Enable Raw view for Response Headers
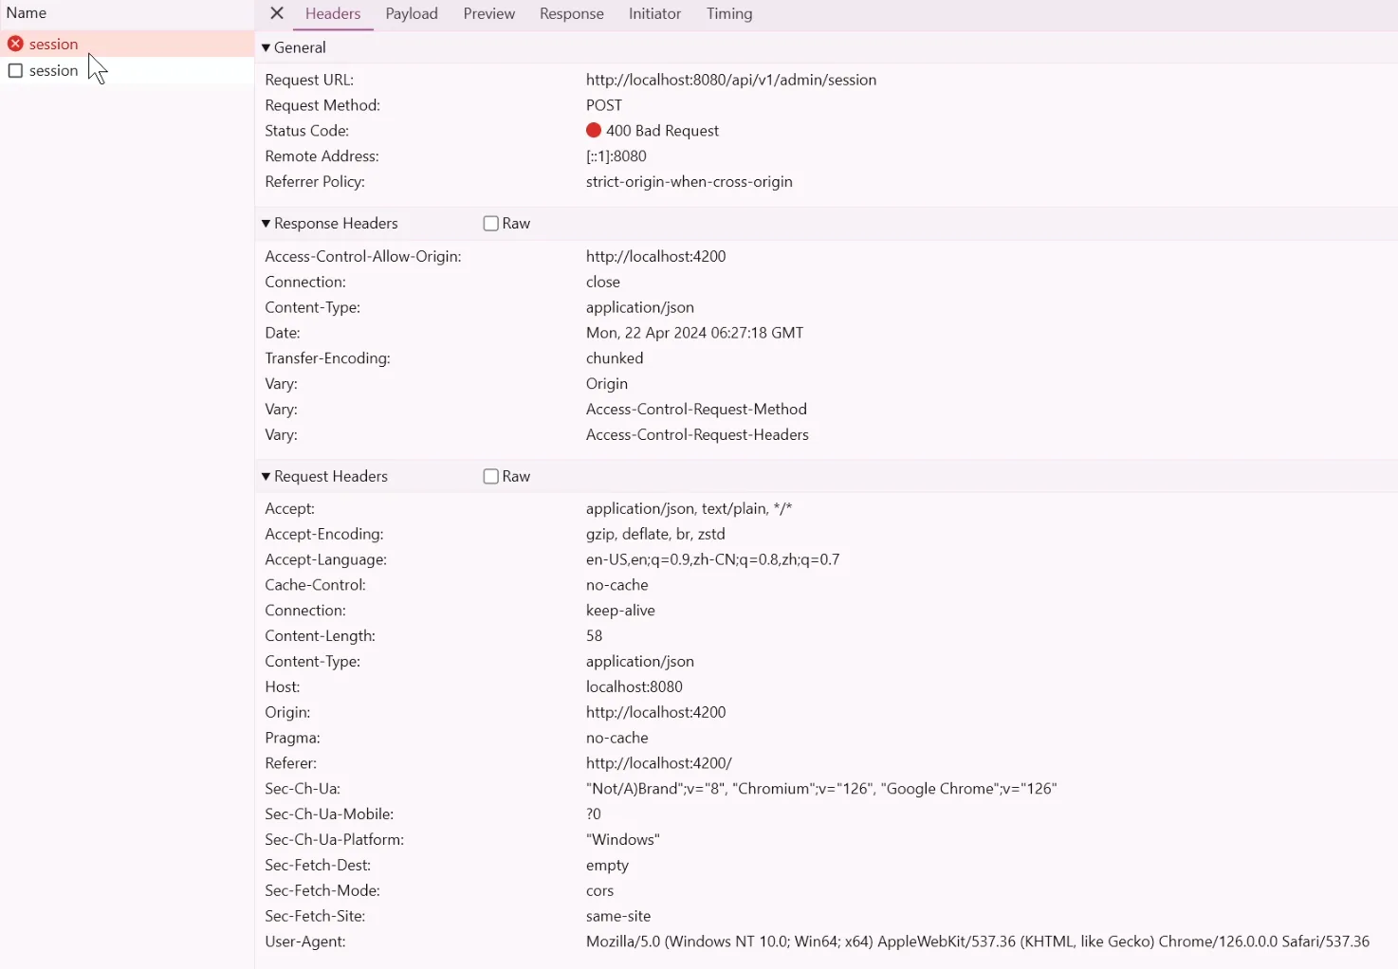The width and height of the screenshot is (1398, 969). (x=491, y=224)
